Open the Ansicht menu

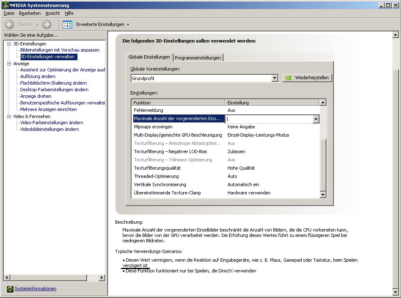[53, 13]
